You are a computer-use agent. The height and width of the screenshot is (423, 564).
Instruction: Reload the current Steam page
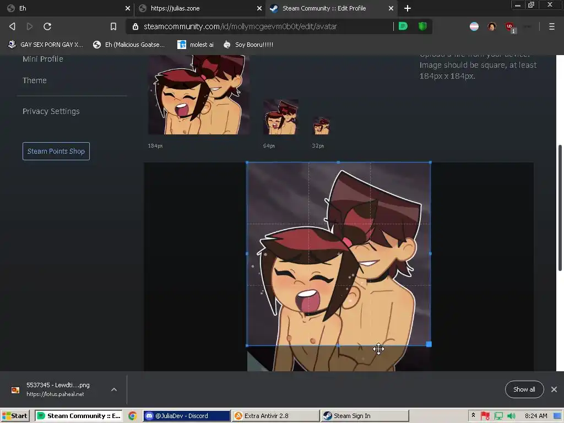[47, 26]
